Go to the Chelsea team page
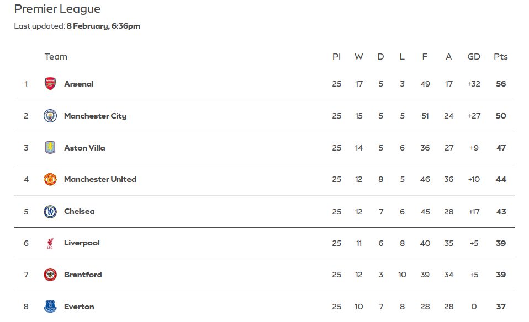Screen dimensions: 529x322 (x=80, y=211)
